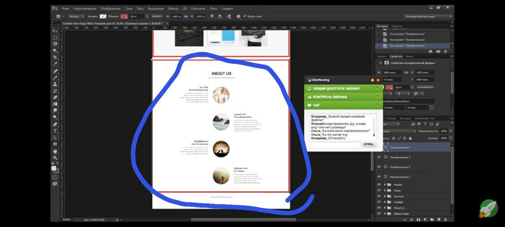Create a new layer
This screenshot has width=505, height=227.
pyautogui.click(x=439, y=219)
